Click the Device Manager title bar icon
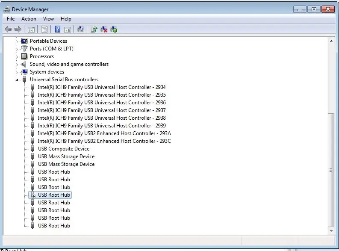 coord(7,9)
